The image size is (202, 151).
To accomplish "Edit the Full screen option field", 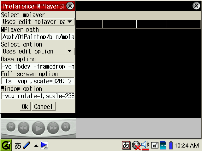I will coord(38,81).
